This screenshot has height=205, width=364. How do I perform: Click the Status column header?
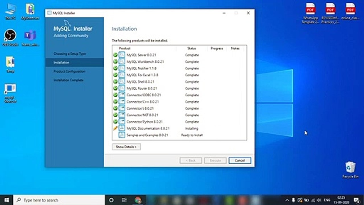tap(192, 48)
